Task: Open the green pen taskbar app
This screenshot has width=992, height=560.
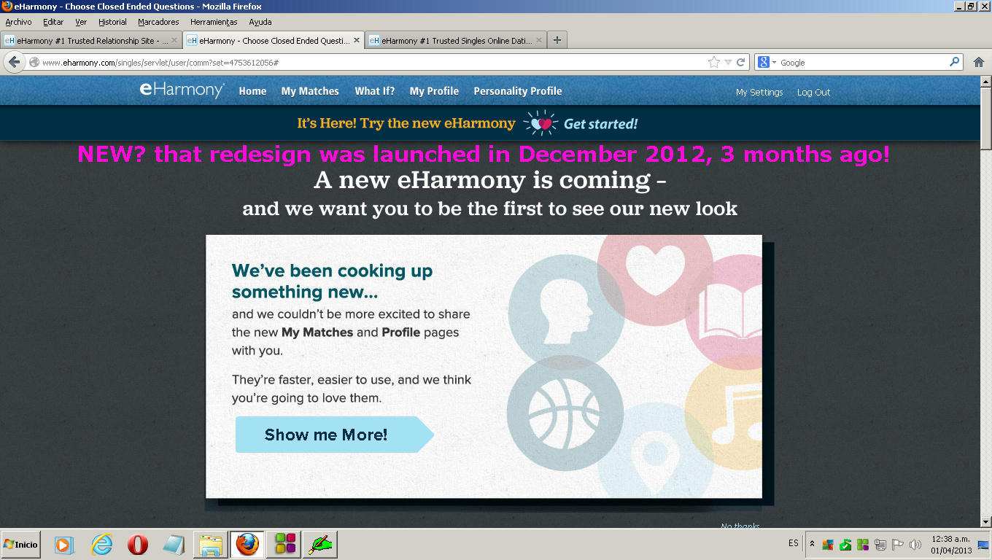Action: [x=319, y=544]
